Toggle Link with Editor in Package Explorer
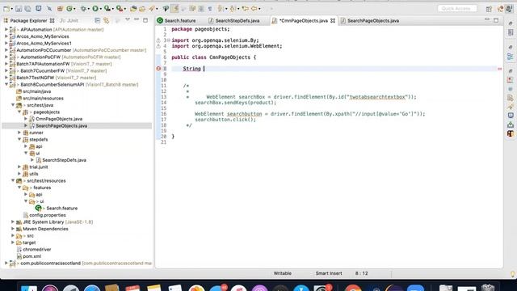The image size is (517, 291). click(106, 20)
